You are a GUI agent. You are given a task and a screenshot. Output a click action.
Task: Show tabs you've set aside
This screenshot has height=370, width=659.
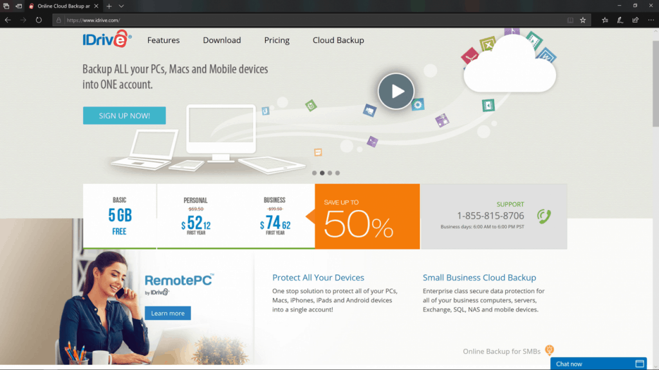(6, 6)
